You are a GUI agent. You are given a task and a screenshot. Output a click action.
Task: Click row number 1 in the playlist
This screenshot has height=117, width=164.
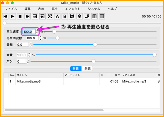click(10, 81)
